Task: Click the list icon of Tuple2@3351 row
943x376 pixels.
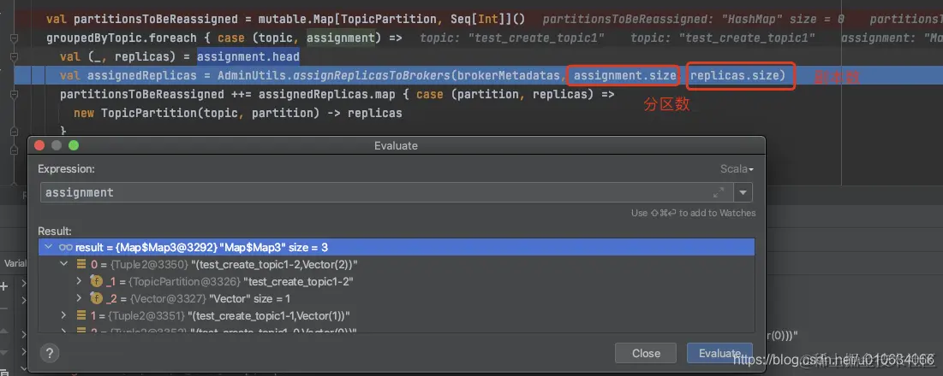Action: tap(81, 314)
